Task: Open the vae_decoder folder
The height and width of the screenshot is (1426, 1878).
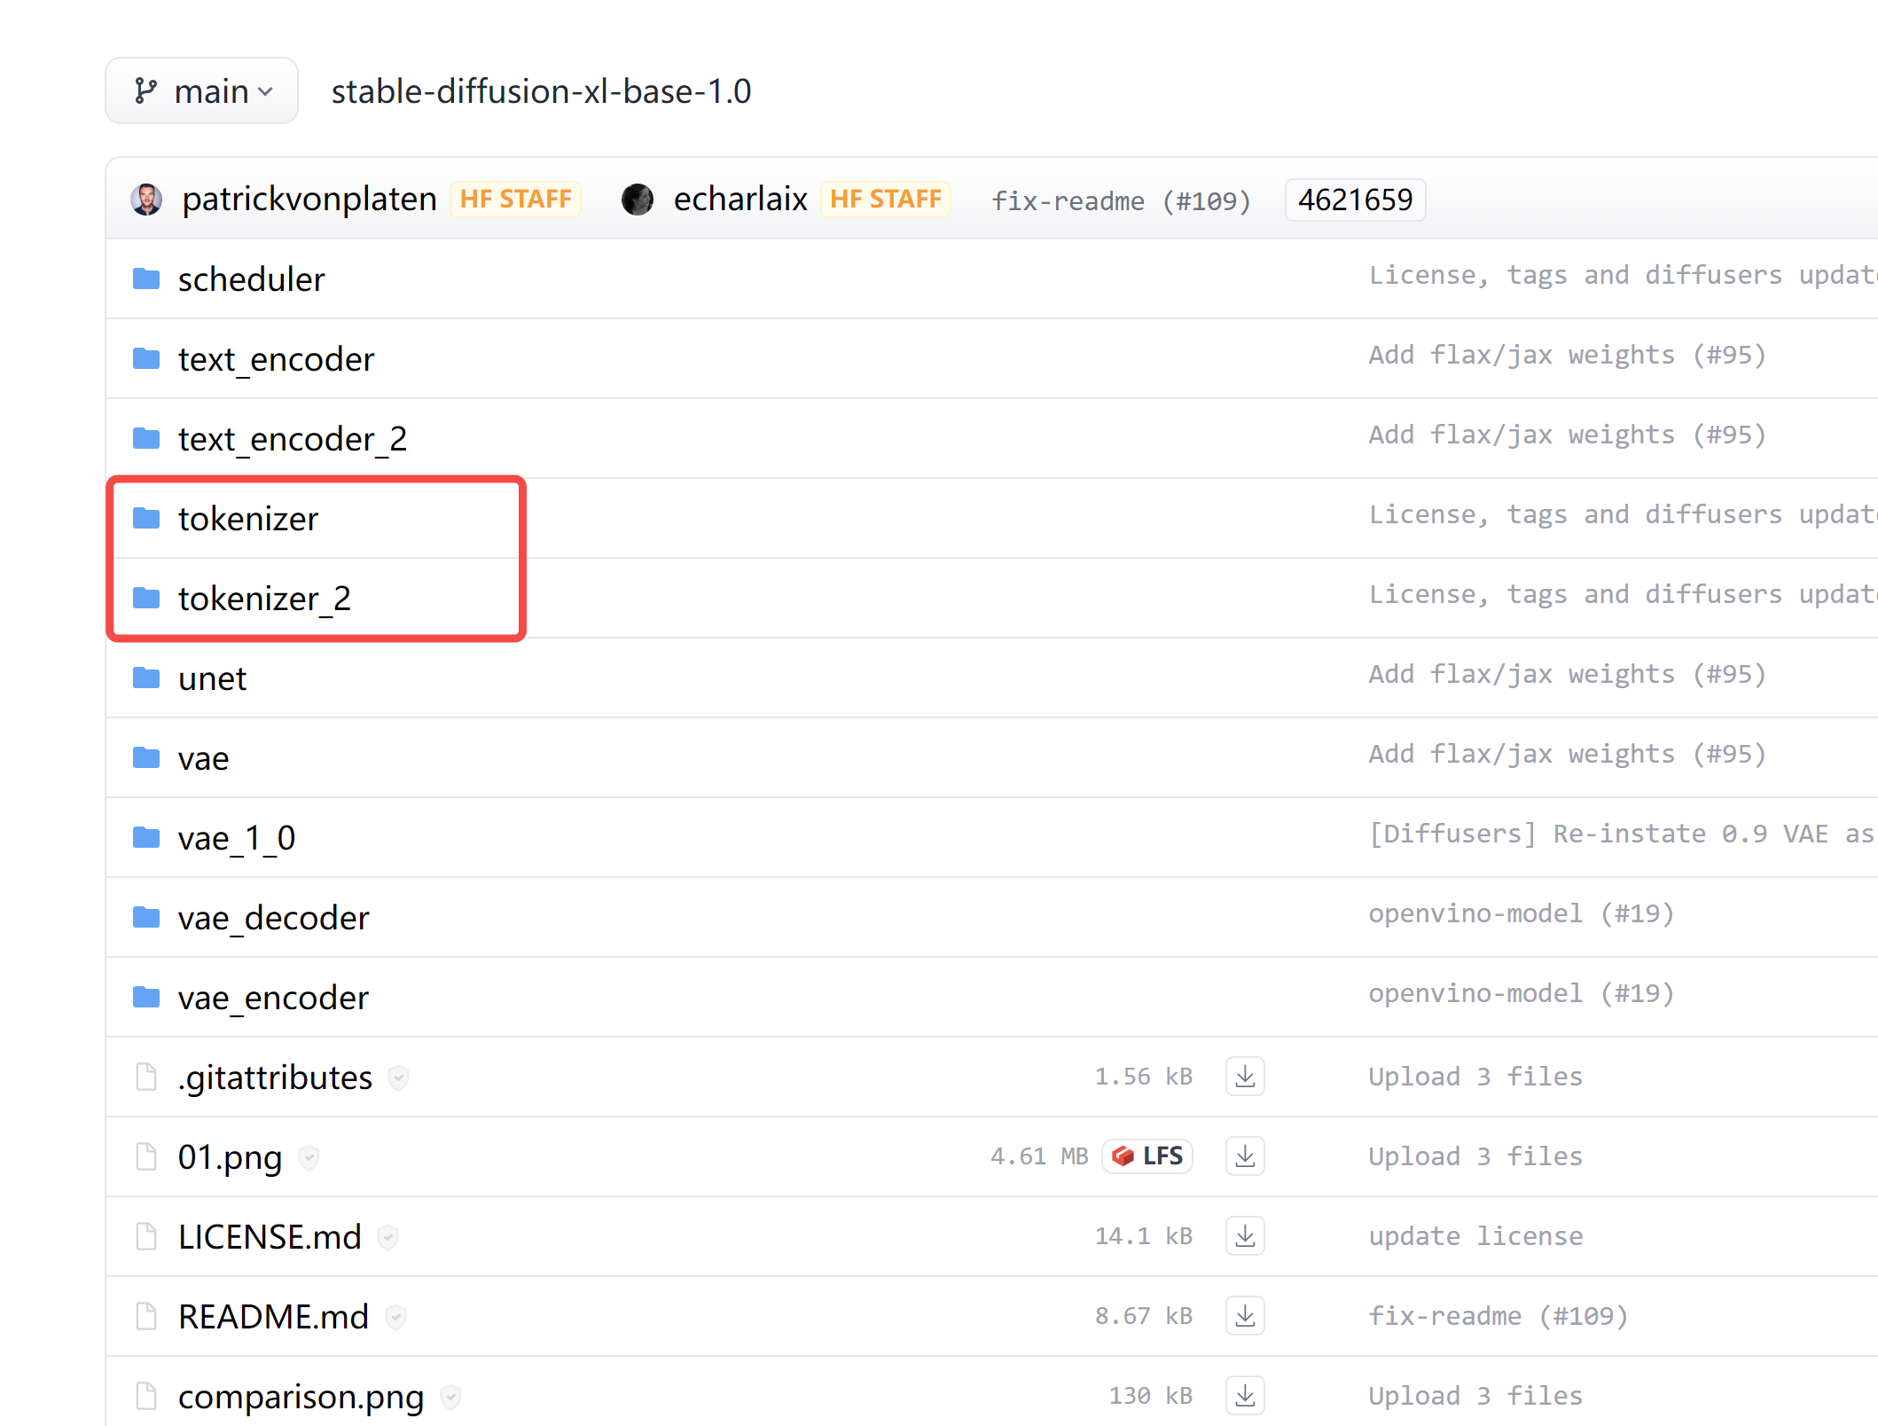Action: 273,917
